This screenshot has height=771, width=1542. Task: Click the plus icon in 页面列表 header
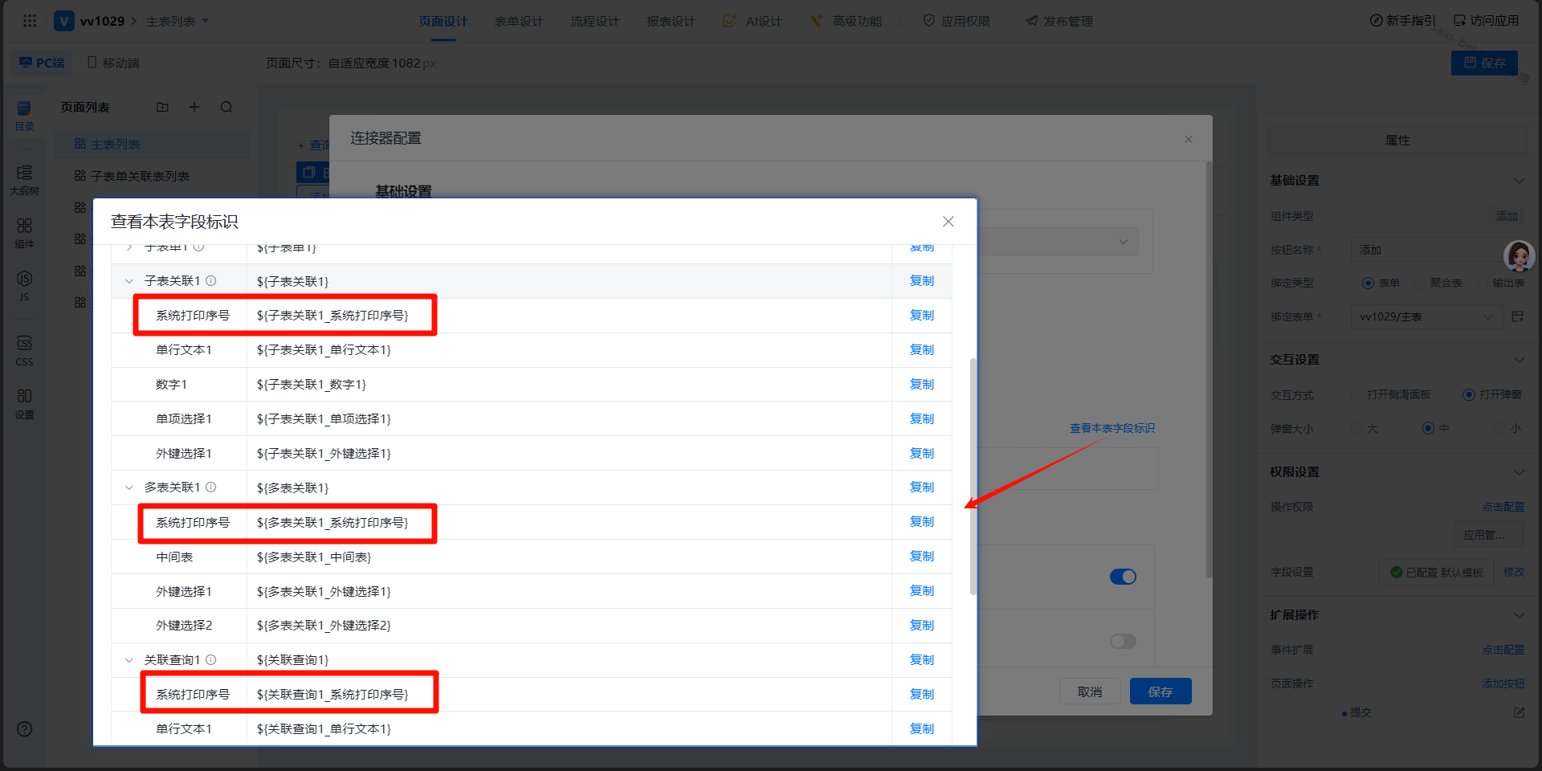(x=194, y=108)
